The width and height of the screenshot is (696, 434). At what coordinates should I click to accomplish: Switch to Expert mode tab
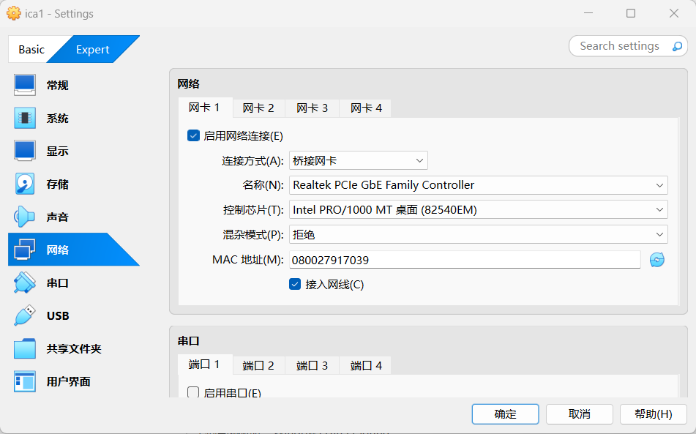tap(93, 49)
